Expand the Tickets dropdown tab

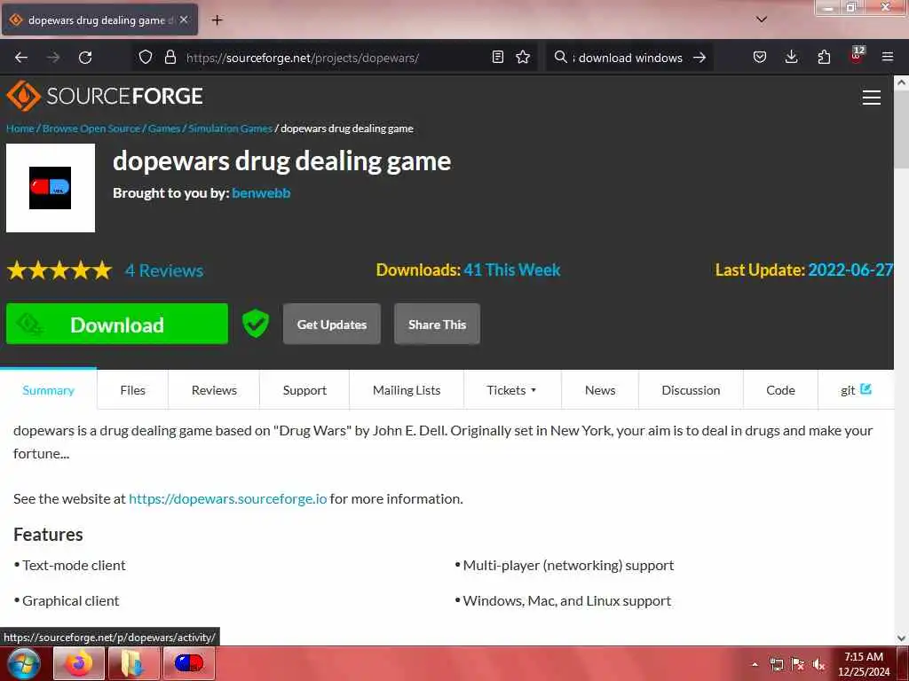(x=512, y=390)
